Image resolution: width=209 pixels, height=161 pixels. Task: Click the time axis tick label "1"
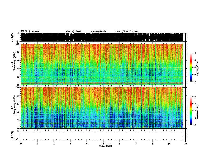tap(37, 144)
